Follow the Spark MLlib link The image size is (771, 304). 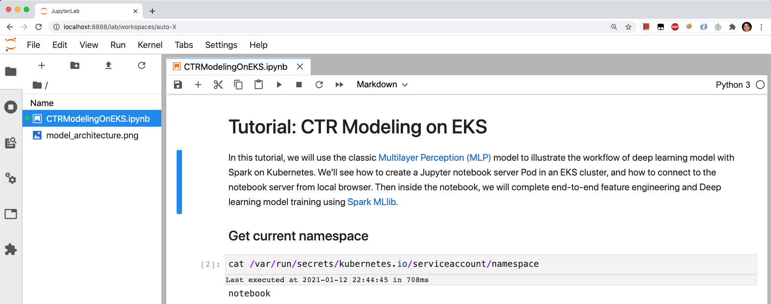371,202
